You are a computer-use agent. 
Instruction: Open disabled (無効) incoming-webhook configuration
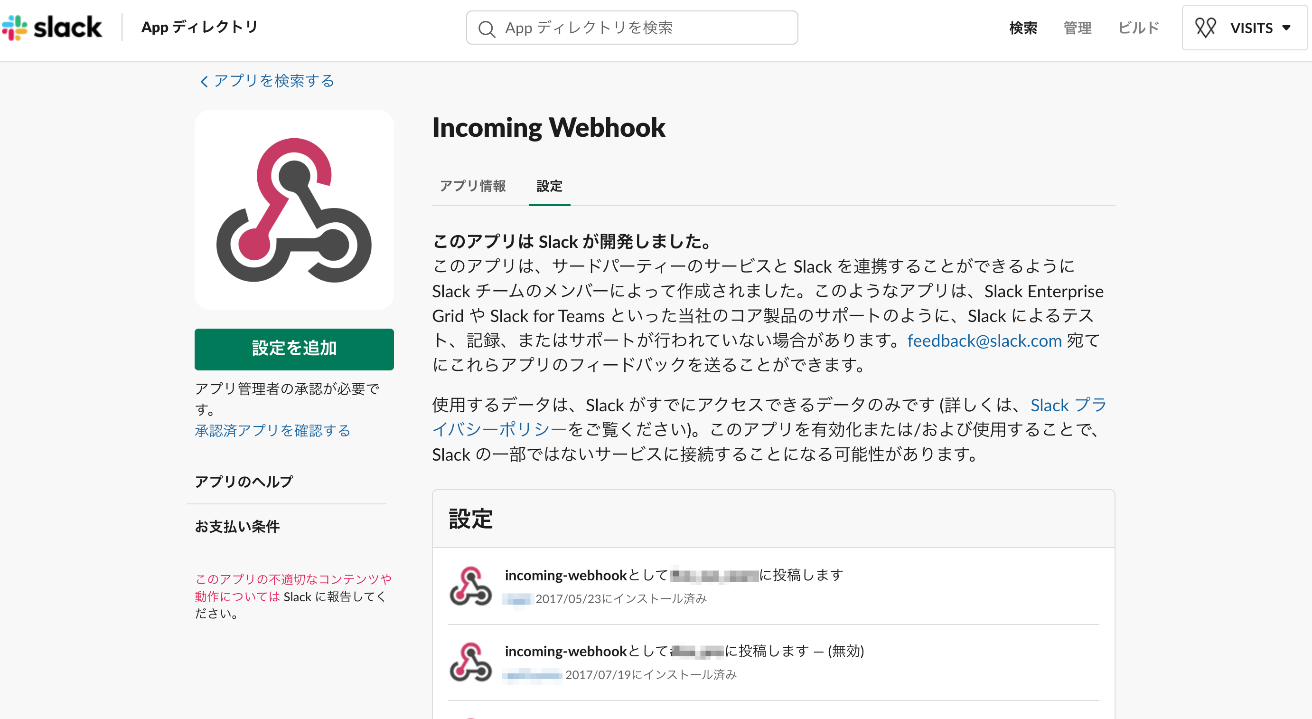click(773, 662)
